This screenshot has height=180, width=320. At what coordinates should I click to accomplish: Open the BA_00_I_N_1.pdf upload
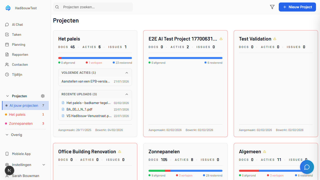(x=79, y=109)
